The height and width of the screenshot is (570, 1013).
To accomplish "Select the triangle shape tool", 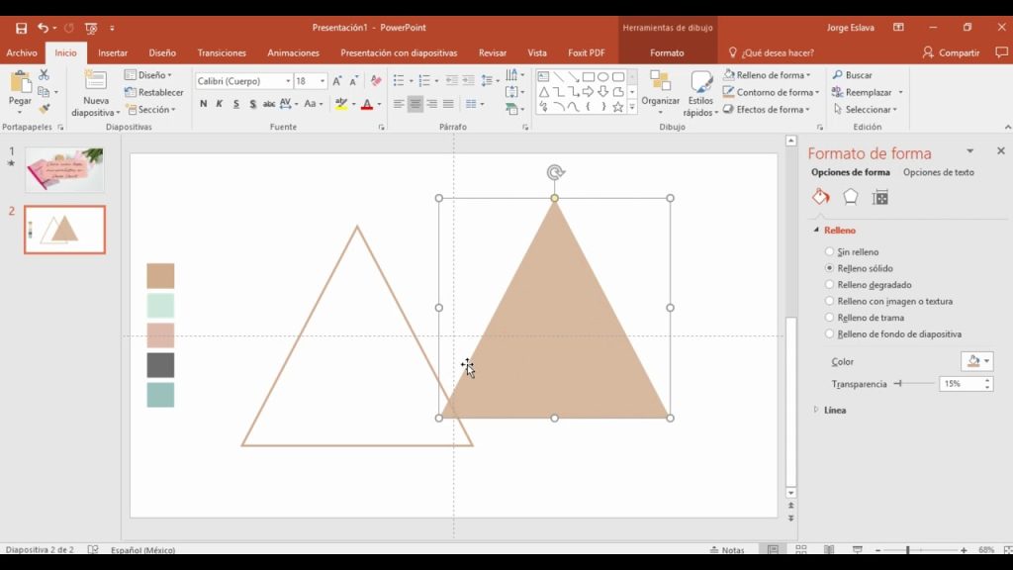I will [x=545, y=91].
